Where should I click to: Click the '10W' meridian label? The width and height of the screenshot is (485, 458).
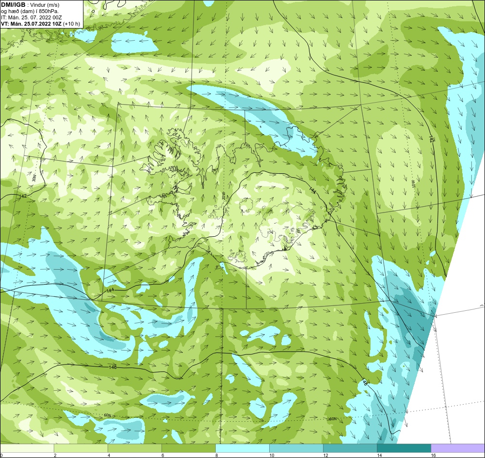click(413, 184)
